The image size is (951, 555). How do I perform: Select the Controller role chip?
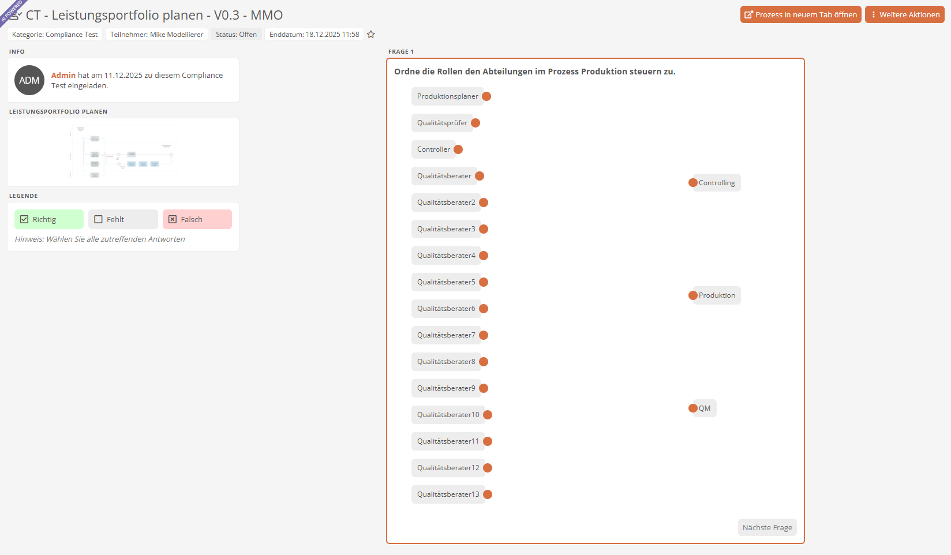[434, 149]
